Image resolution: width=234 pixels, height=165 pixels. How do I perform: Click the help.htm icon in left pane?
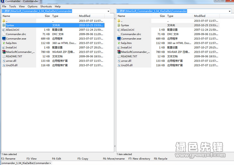click(4, 43)
